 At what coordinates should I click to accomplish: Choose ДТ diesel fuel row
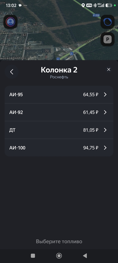pos(59,130)
